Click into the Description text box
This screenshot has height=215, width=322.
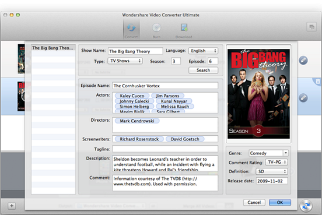[x=165, y=164]
